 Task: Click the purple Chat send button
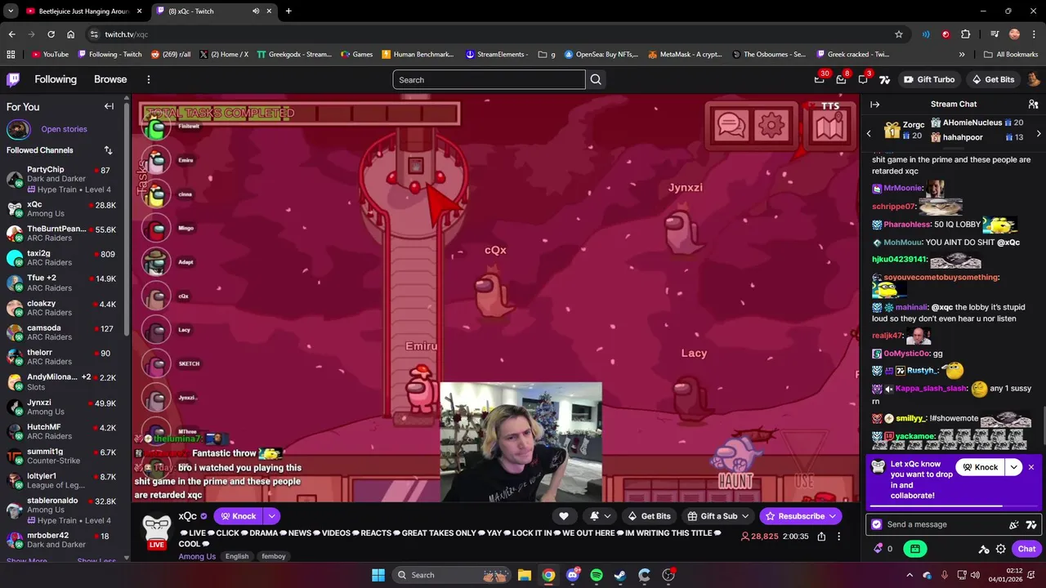click(x=1026, y=549)
